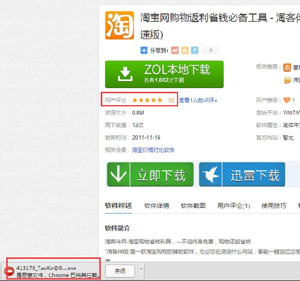Click the 分享到 label

159,51
